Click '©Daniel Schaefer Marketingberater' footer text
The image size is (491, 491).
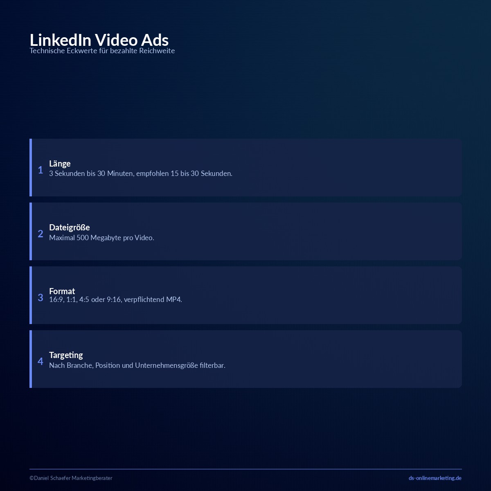[x=71, y=478]
